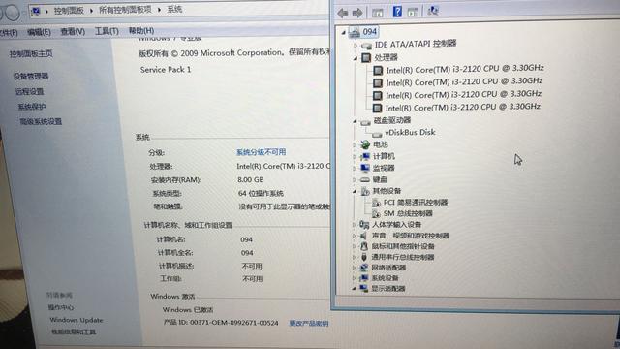Click the Windows 已激活 status text
620x349 pixels.
pos(188,310)
